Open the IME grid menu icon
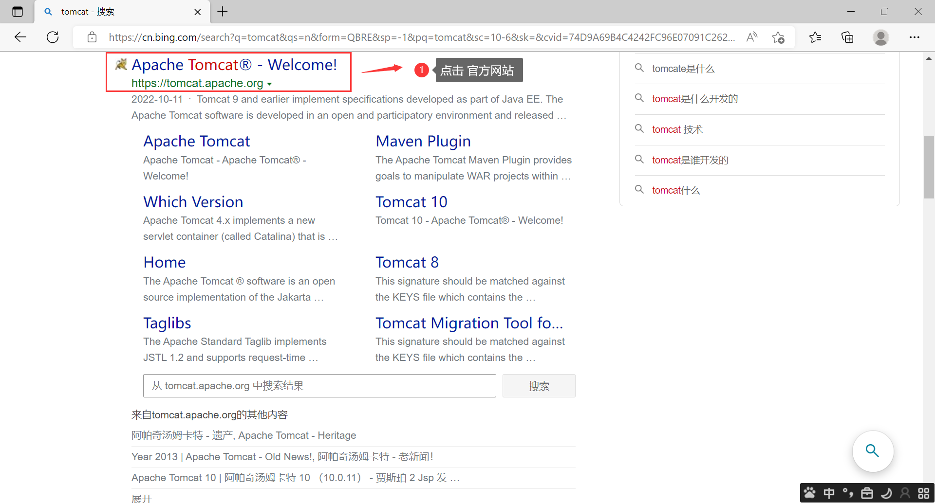The image size is (935, 503). pos(923,493)
